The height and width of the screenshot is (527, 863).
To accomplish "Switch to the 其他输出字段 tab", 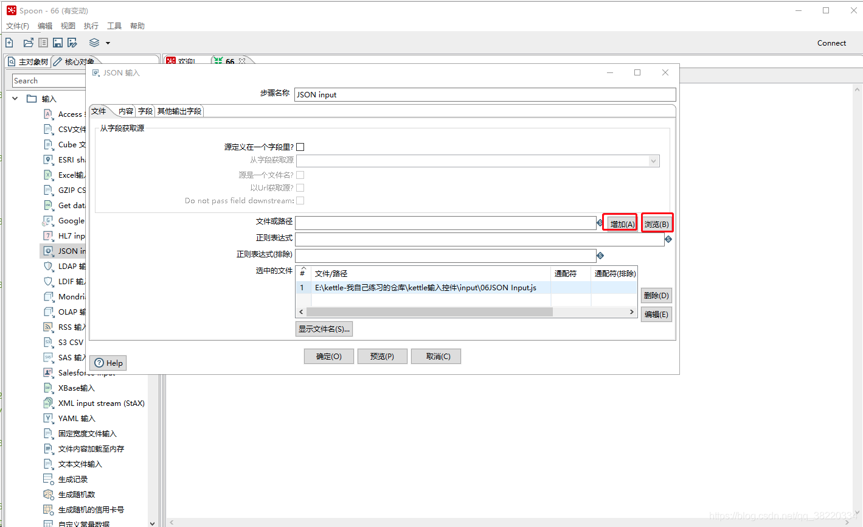I will 179,111.
